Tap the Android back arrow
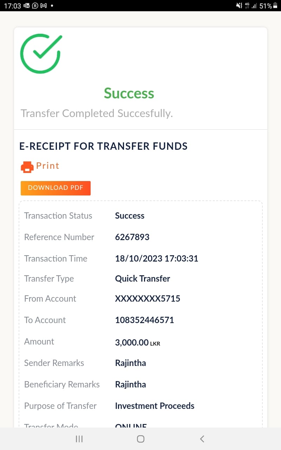The image size is (281, 450). [x=202, y=439]
